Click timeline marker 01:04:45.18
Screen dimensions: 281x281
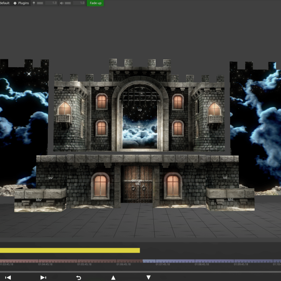[45, 264]
